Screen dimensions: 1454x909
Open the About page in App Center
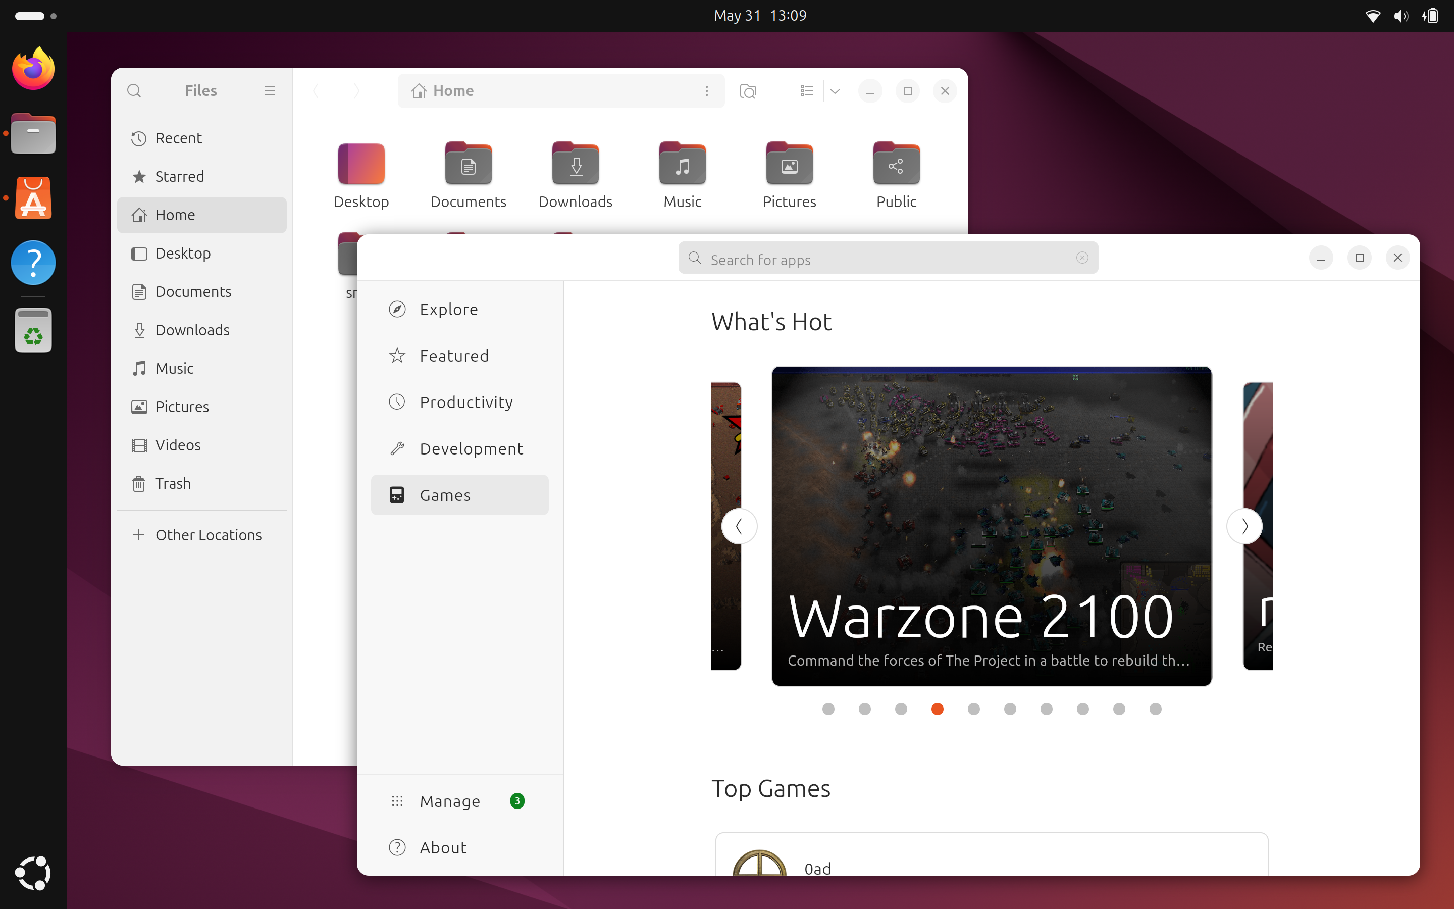coord(459,848)
